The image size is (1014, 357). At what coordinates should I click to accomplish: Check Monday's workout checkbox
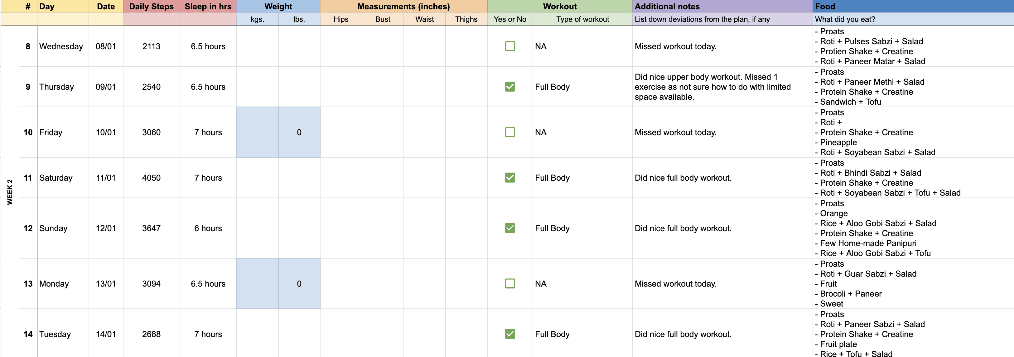pos(510,283)
